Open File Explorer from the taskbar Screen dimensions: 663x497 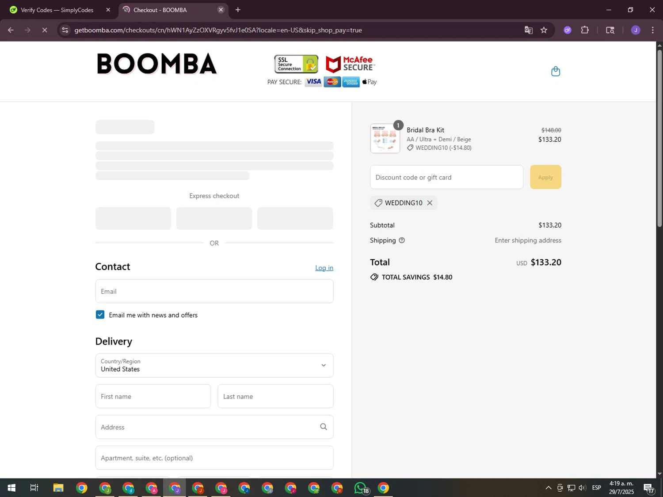coord(58,488)
